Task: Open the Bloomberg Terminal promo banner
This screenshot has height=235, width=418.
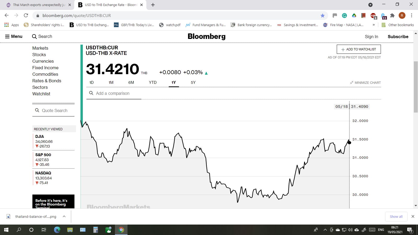Action: [x=53, y=202]
